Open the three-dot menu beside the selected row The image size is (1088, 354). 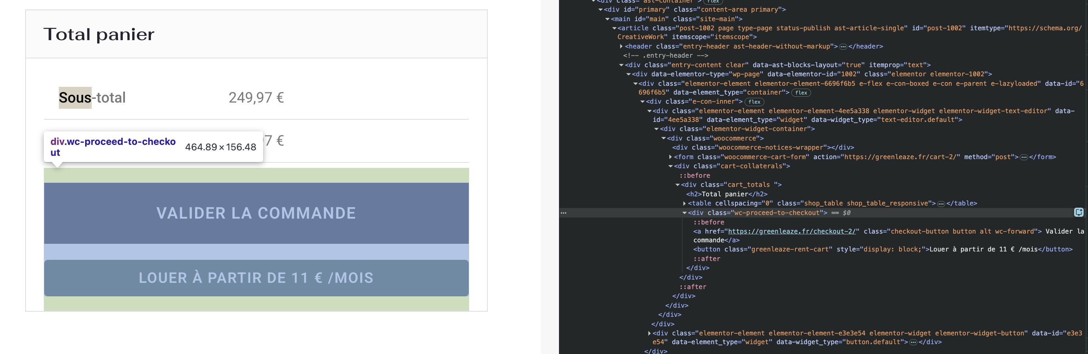click(x=563, y=213)
